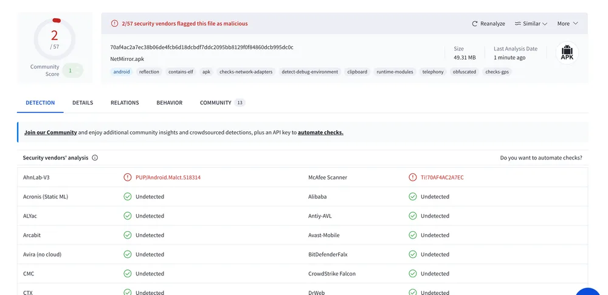
Task: Click green check icon for Arcabit row
Action: (128, 235)
